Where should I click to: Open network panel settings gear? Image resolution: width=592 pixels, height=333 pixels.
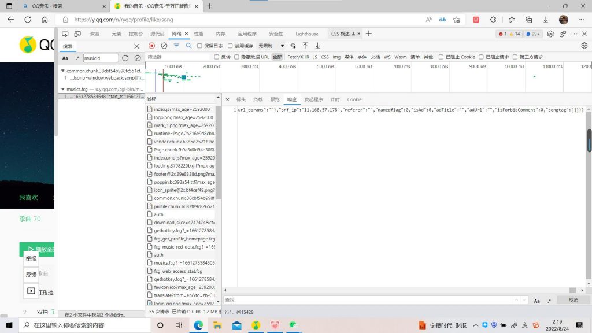click(x=584, y=46)
